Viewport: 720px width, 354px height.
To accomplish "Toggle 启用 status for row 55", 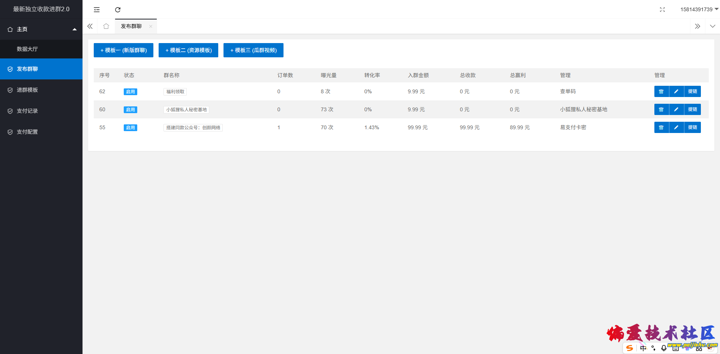I will pyautogui.click(x=130, y=128).
